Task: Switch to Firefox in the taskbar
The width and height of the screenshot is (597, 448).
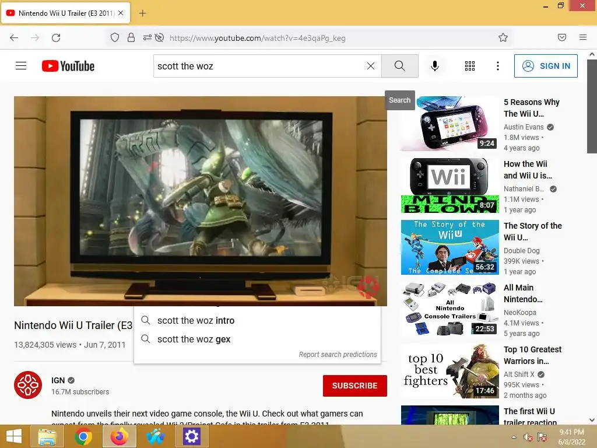Action: tap(120, 436)
